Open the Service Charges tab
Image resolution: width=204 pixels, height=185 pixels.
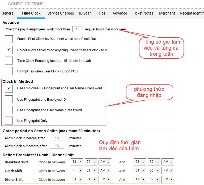61,13
